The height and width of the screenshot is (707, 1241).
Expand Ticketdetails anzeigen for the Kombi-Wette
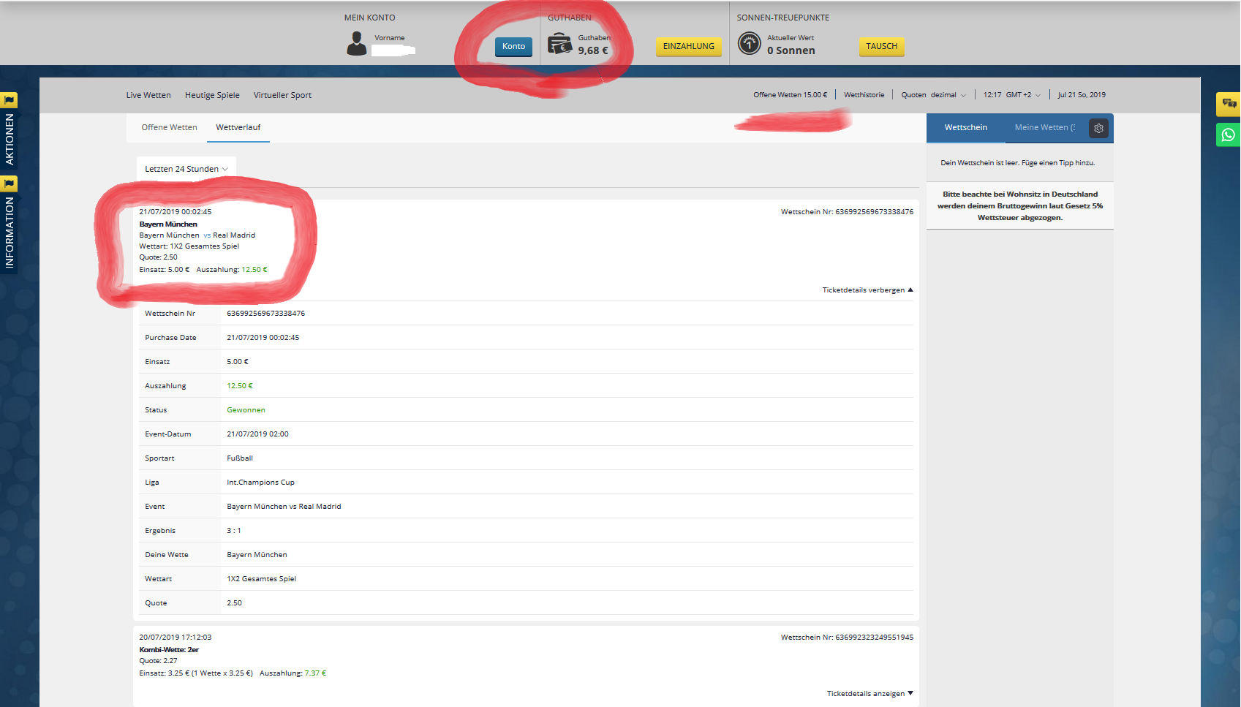pyautogui.click(x=870, y=694)
